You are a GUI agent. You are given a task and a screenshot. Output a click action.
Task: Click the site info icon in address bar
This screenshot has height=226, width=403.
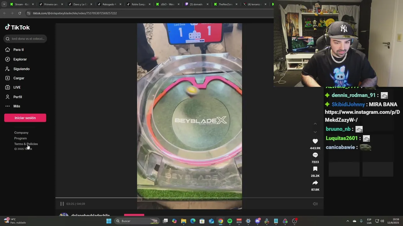tap(29, 13)
